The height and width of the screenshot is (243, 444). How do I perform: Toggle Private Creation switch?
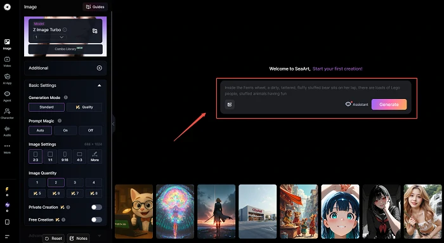pos(96,207)
